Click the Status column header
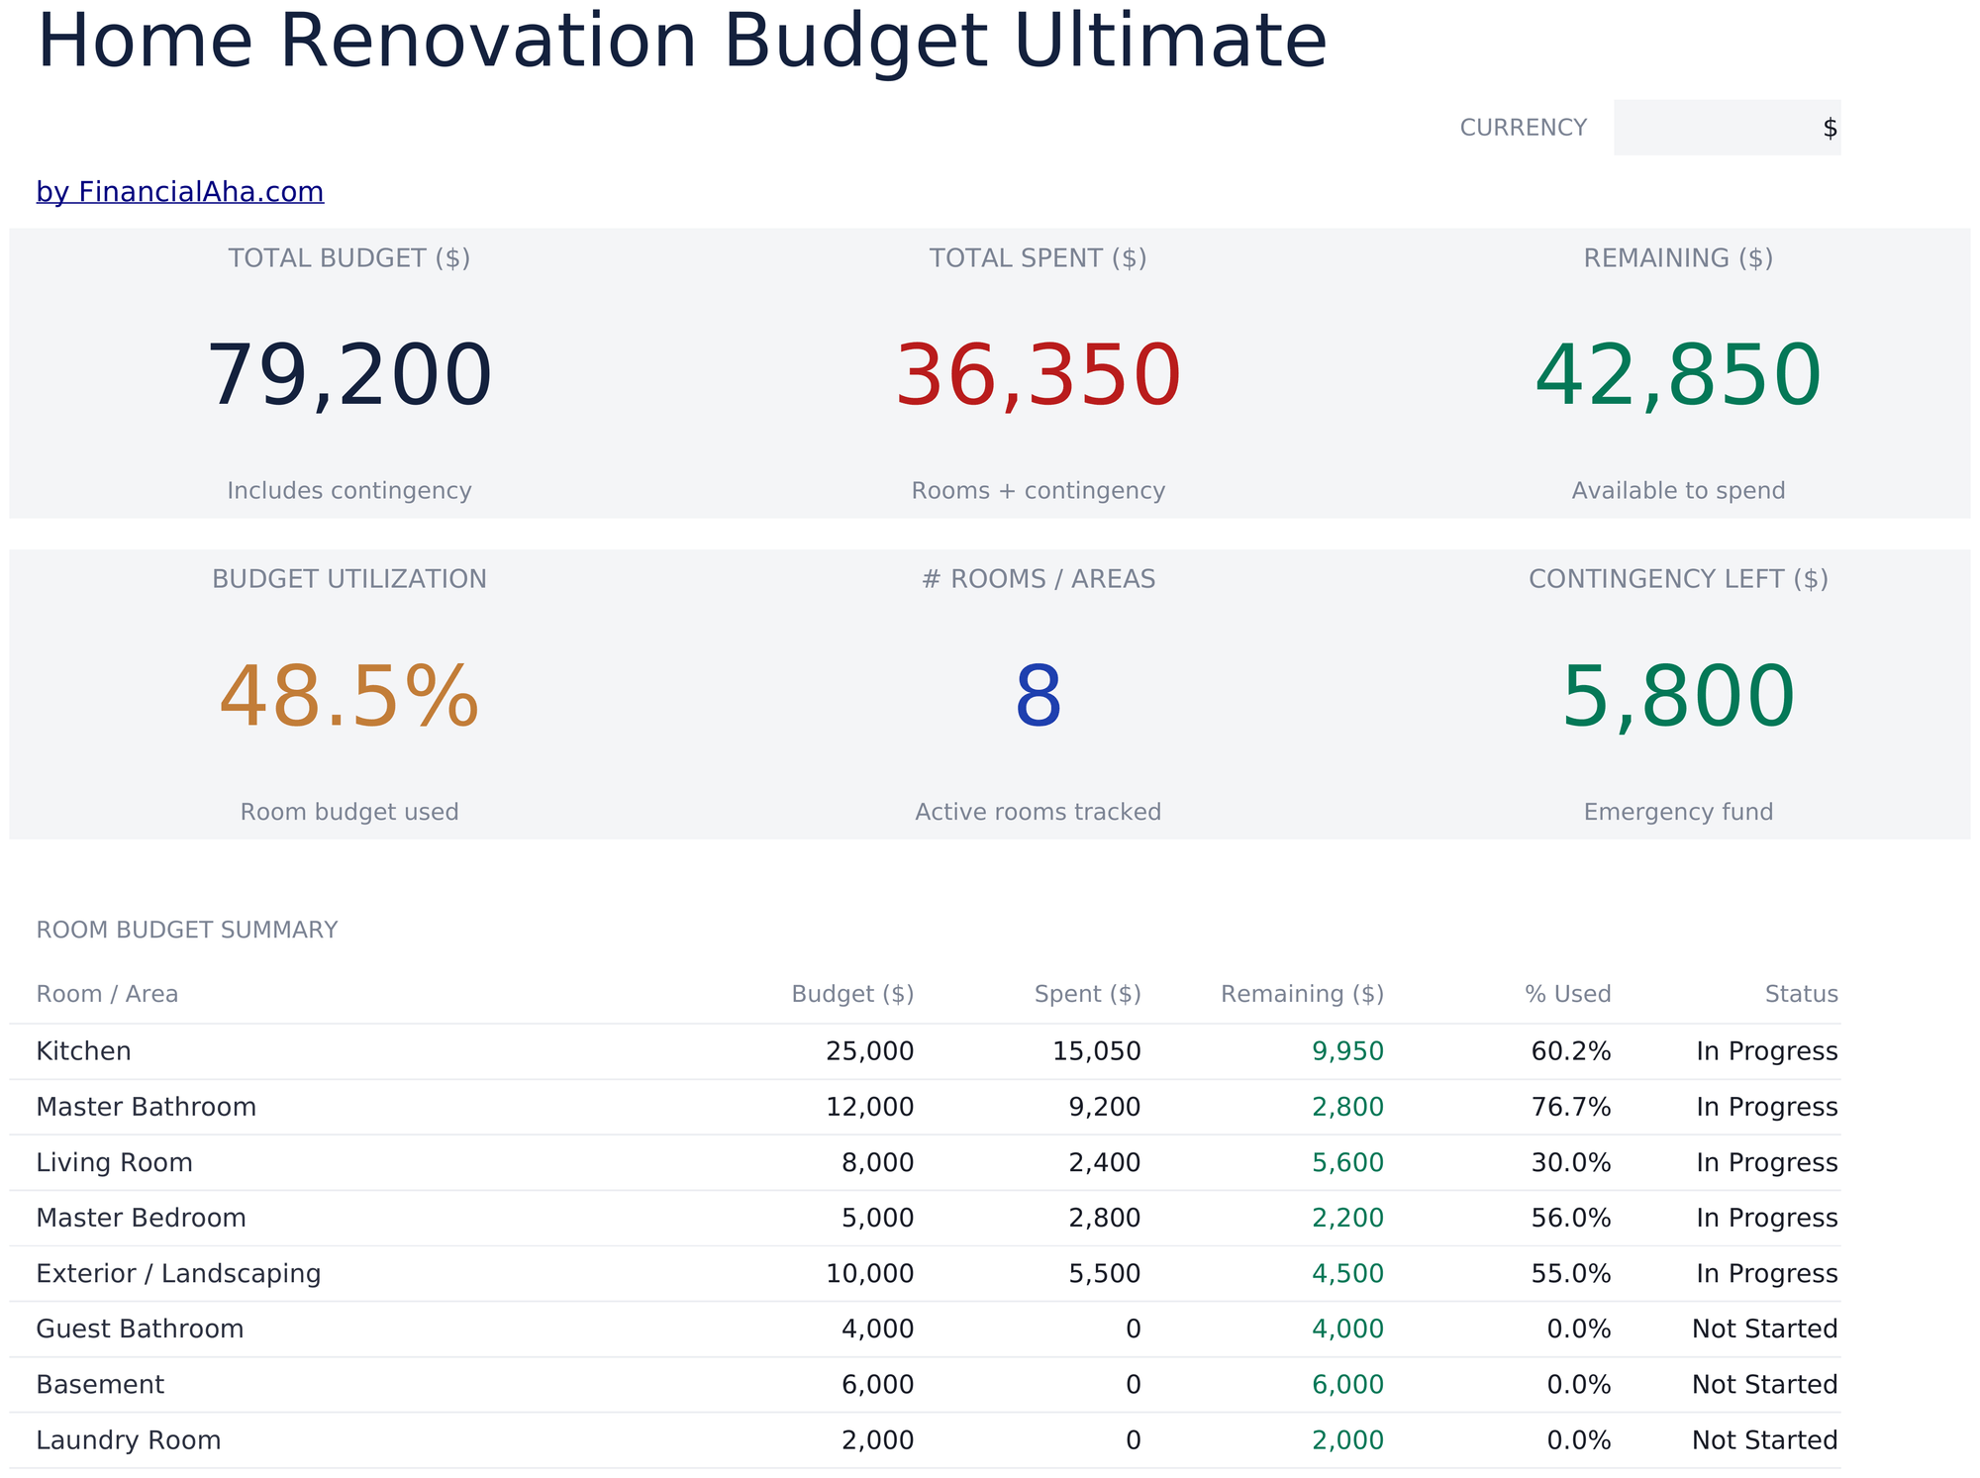This screenshot has width=1980, height=1478. point(1801,994)
